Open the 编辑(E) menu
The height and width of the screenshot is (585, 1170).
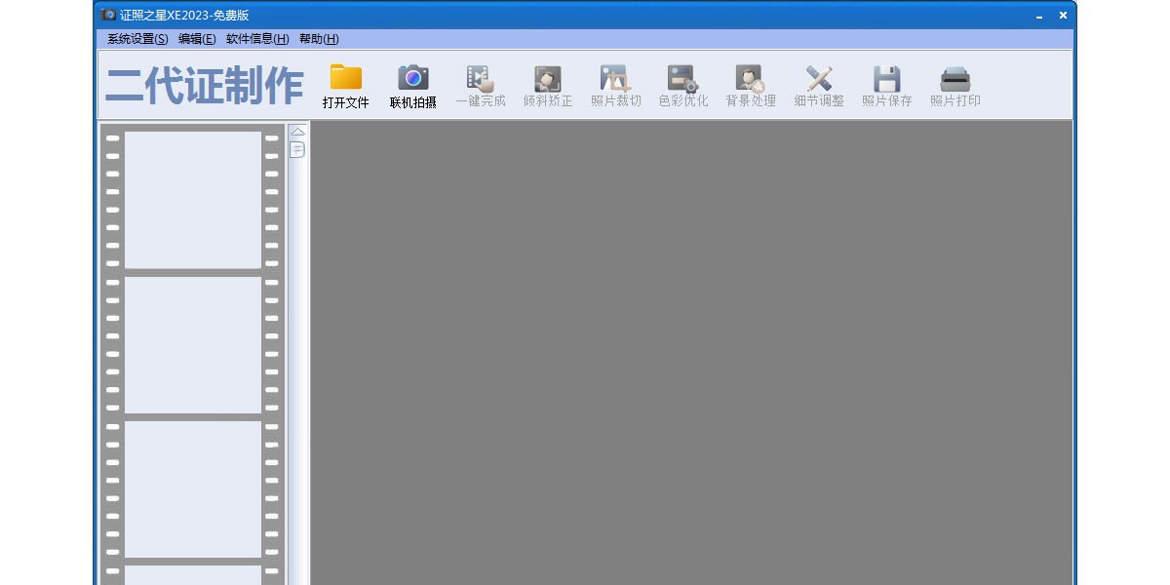tap(197, 39)
